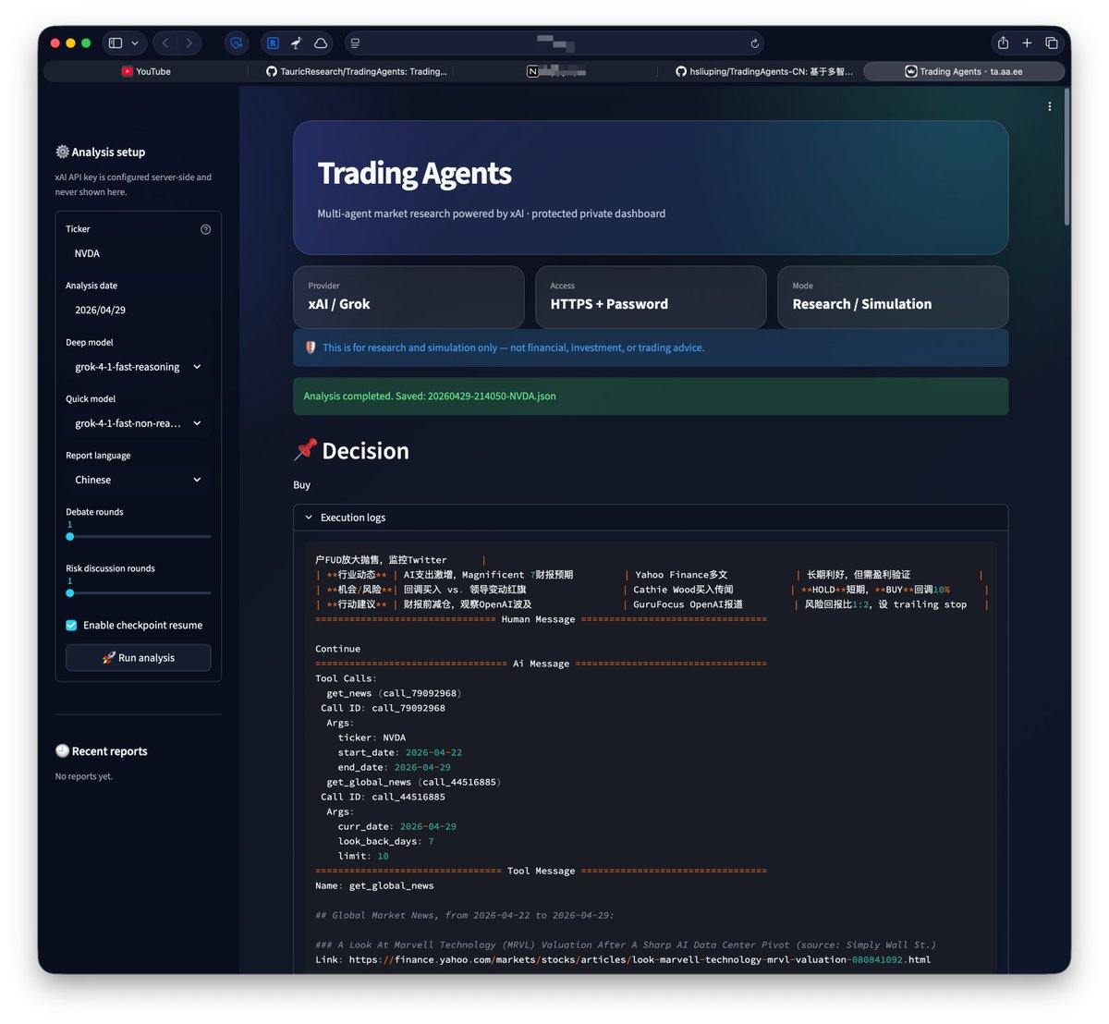
Task: Go back with the back arrow
Action: (x=165, y=43)
